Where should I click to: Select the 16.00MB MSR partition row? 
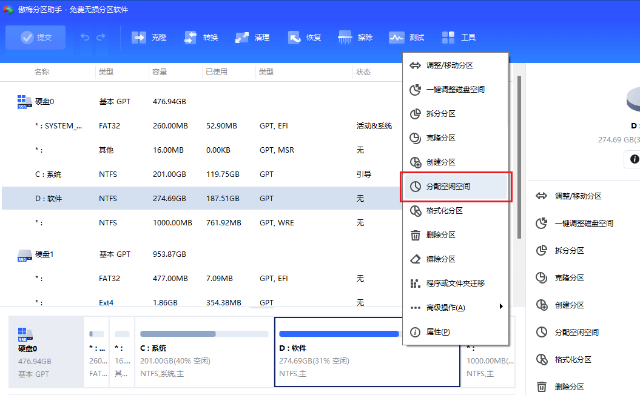[202, 150]
